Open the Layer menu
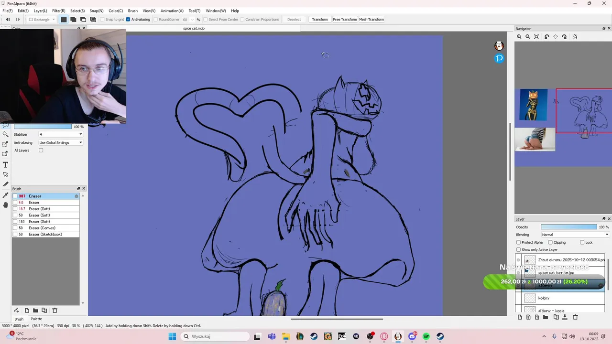Image resolution: width=612 pixels, height=344 pixels. pyautogui.click(x=40, y=11)
